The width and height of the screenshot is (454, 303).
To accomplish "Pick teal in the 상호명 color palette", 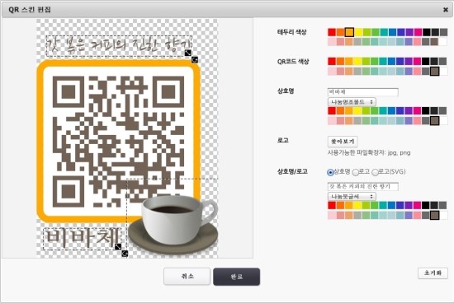I will point(383,110).
